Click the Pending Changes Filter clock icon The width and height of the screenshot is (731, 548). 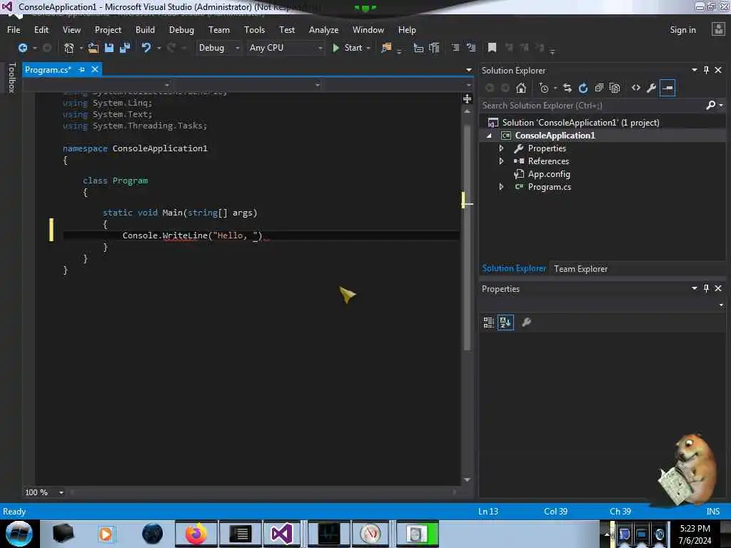[543, 88]
